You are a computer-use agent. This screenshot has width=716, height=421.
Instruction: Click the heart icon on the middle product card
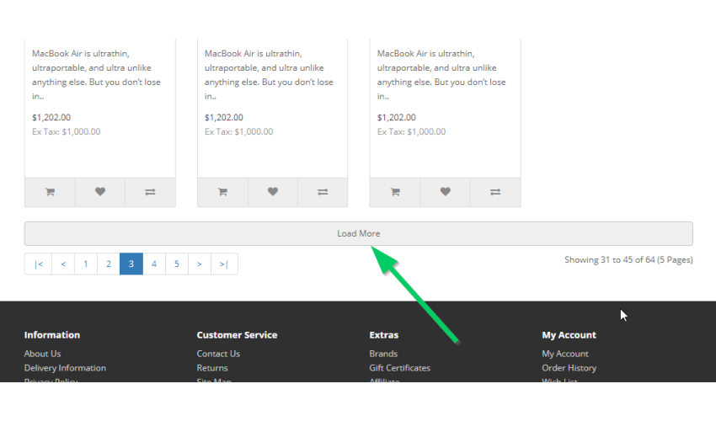tap(273, 192)
